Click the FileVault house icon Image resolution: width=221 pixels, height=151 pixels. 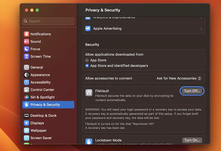tap(89, 93)
